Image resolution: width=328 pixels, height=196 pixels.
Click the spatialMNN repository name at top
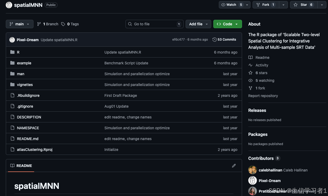coord(28,5)
